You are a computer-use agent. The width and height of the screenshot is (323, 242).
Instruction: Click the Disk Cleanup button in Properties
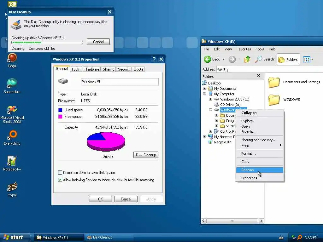tap(146, 155)
